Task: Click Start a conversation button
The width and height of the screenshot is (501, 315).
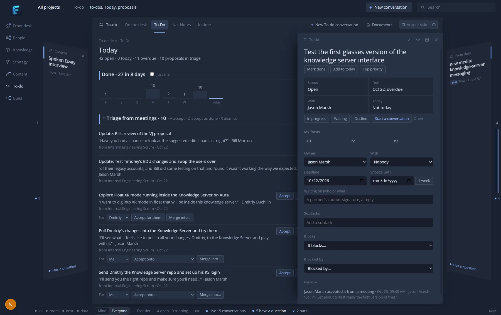Action: (x=392, y=119)
